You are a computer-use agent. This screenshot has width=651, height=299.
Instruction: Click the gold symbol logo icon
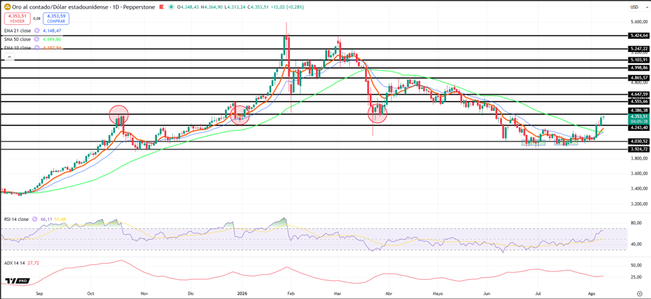pyautogui.click(x=7, y=7)
